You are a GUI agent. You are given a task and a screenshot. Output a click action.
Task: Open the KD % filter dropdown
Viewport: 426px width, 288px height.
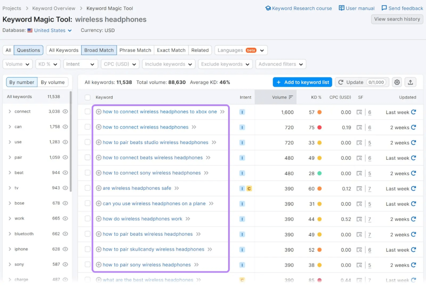point(48,64)
